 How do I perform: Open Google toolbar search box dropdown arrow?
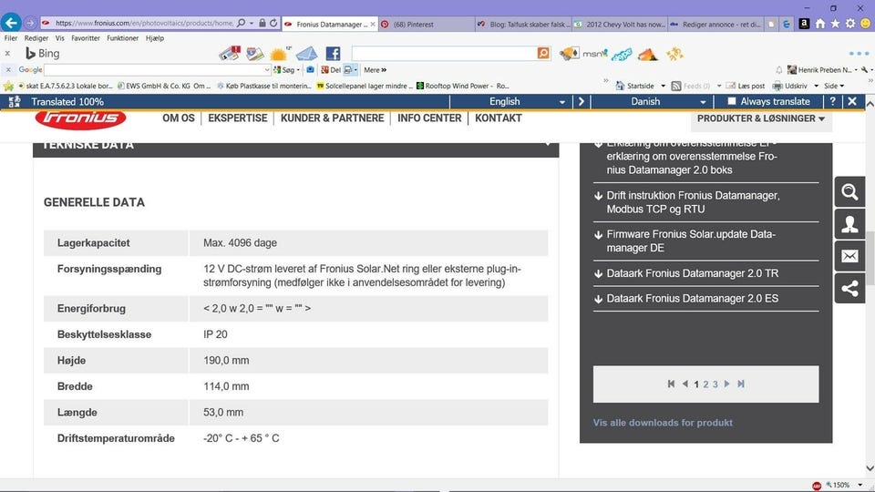click(267, 70)
